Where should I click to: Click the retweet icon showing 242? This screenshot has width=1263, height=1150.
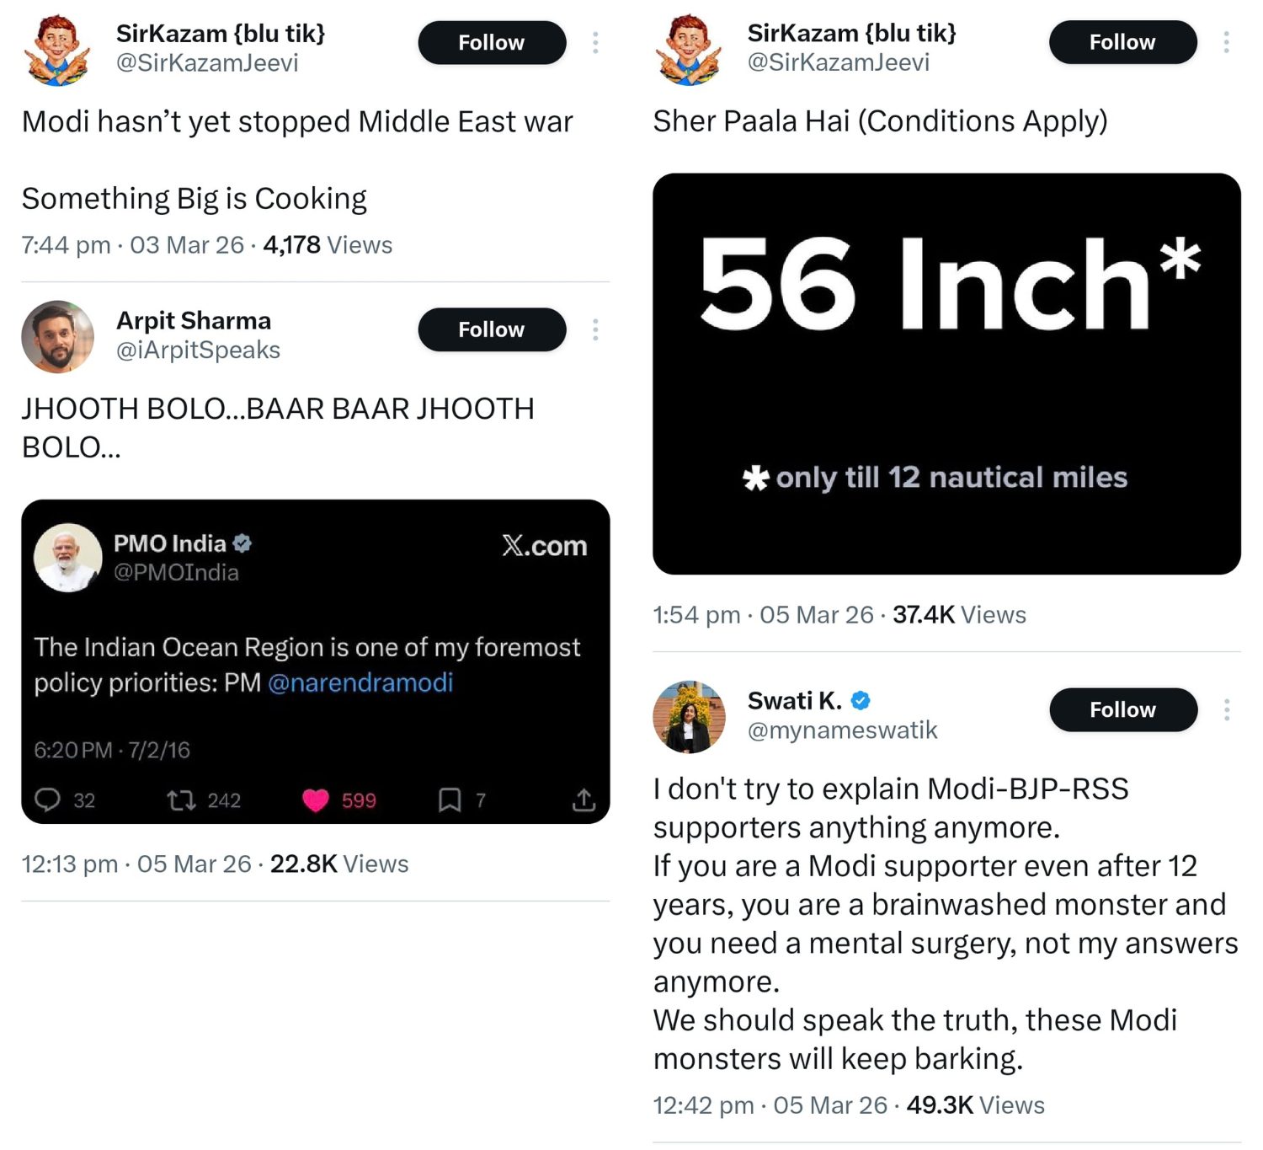pyautogui.click(x=180, y=800)
